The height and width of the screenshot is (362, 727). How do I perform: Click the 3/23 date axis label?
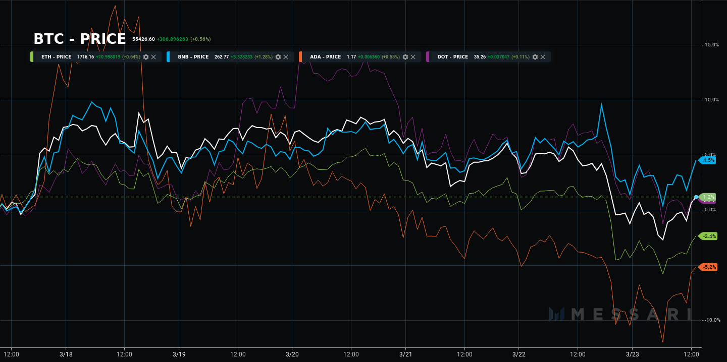pos(633,354)
